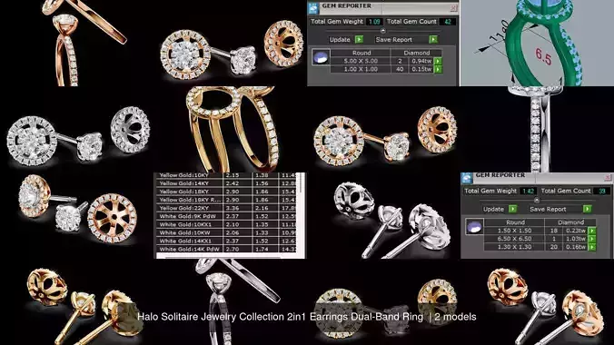The height and width of the screenshot is (345, 614).
Task: Click the Save Report label in the 33-gem panel
Action: 548,209
